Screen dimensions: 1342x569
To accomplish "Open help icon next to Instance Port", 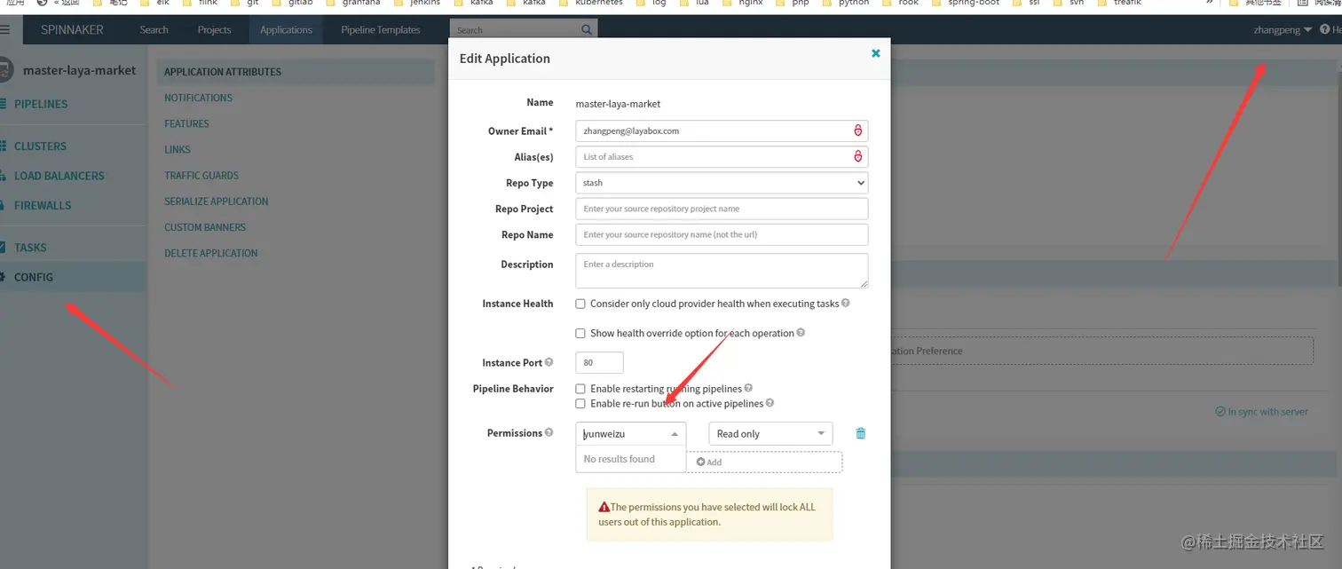I will (549, 362).
